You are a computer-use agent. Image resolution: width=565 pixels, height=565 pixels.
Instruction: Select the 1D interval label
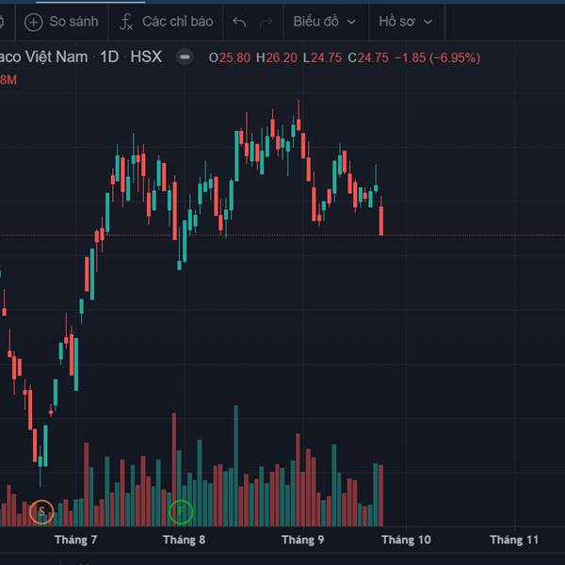tap(109, 56)
